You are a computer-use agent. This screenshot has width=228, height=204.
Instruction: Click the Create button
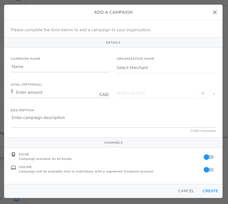click(210, 191)
